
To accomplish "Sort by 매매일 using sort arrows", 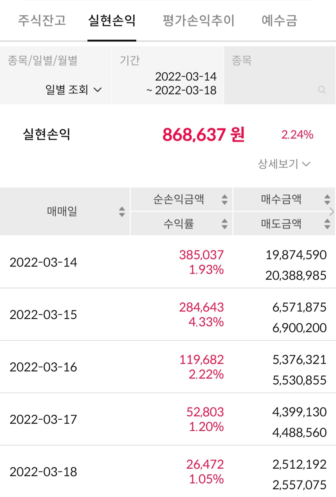I will point(122,212).
